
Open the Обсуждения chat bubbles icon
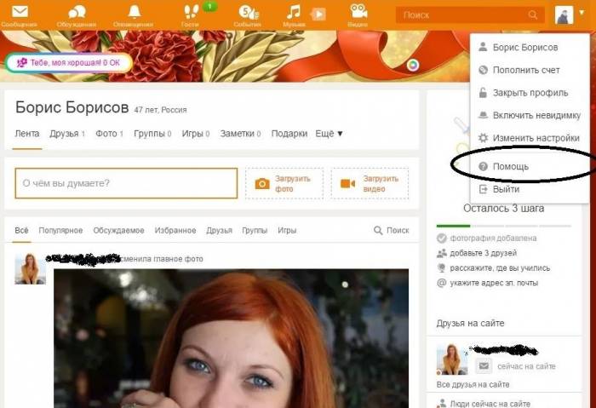(x=77, y=12)
